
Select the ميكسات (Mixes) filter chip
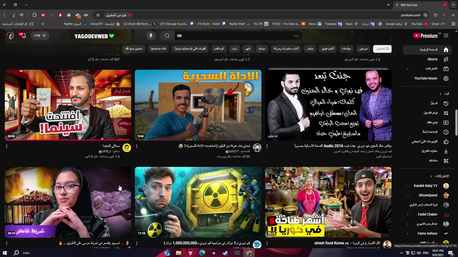pos(346,49)
